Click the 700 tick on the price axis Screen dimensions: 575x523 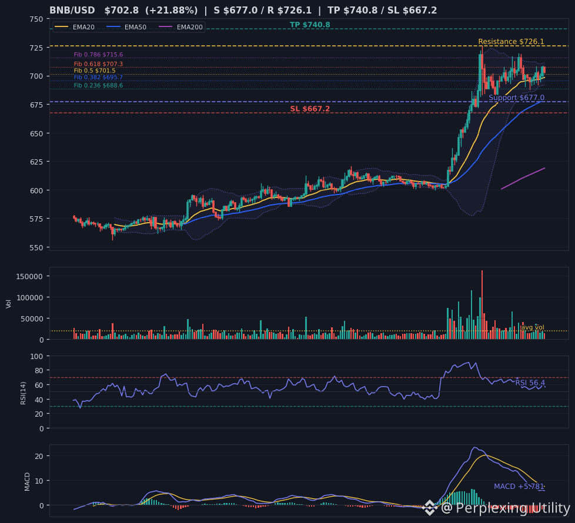(x=36, y=76)
